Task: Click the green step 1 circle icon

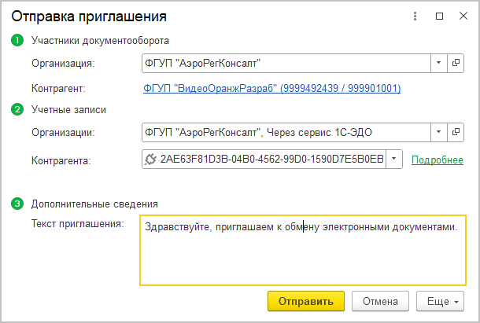Action: [17, 40]
